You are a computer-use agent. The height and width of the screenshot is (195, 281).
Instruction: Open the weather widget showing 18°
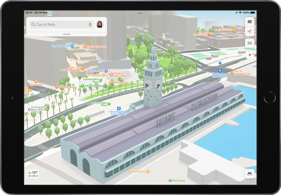point(33,174)
